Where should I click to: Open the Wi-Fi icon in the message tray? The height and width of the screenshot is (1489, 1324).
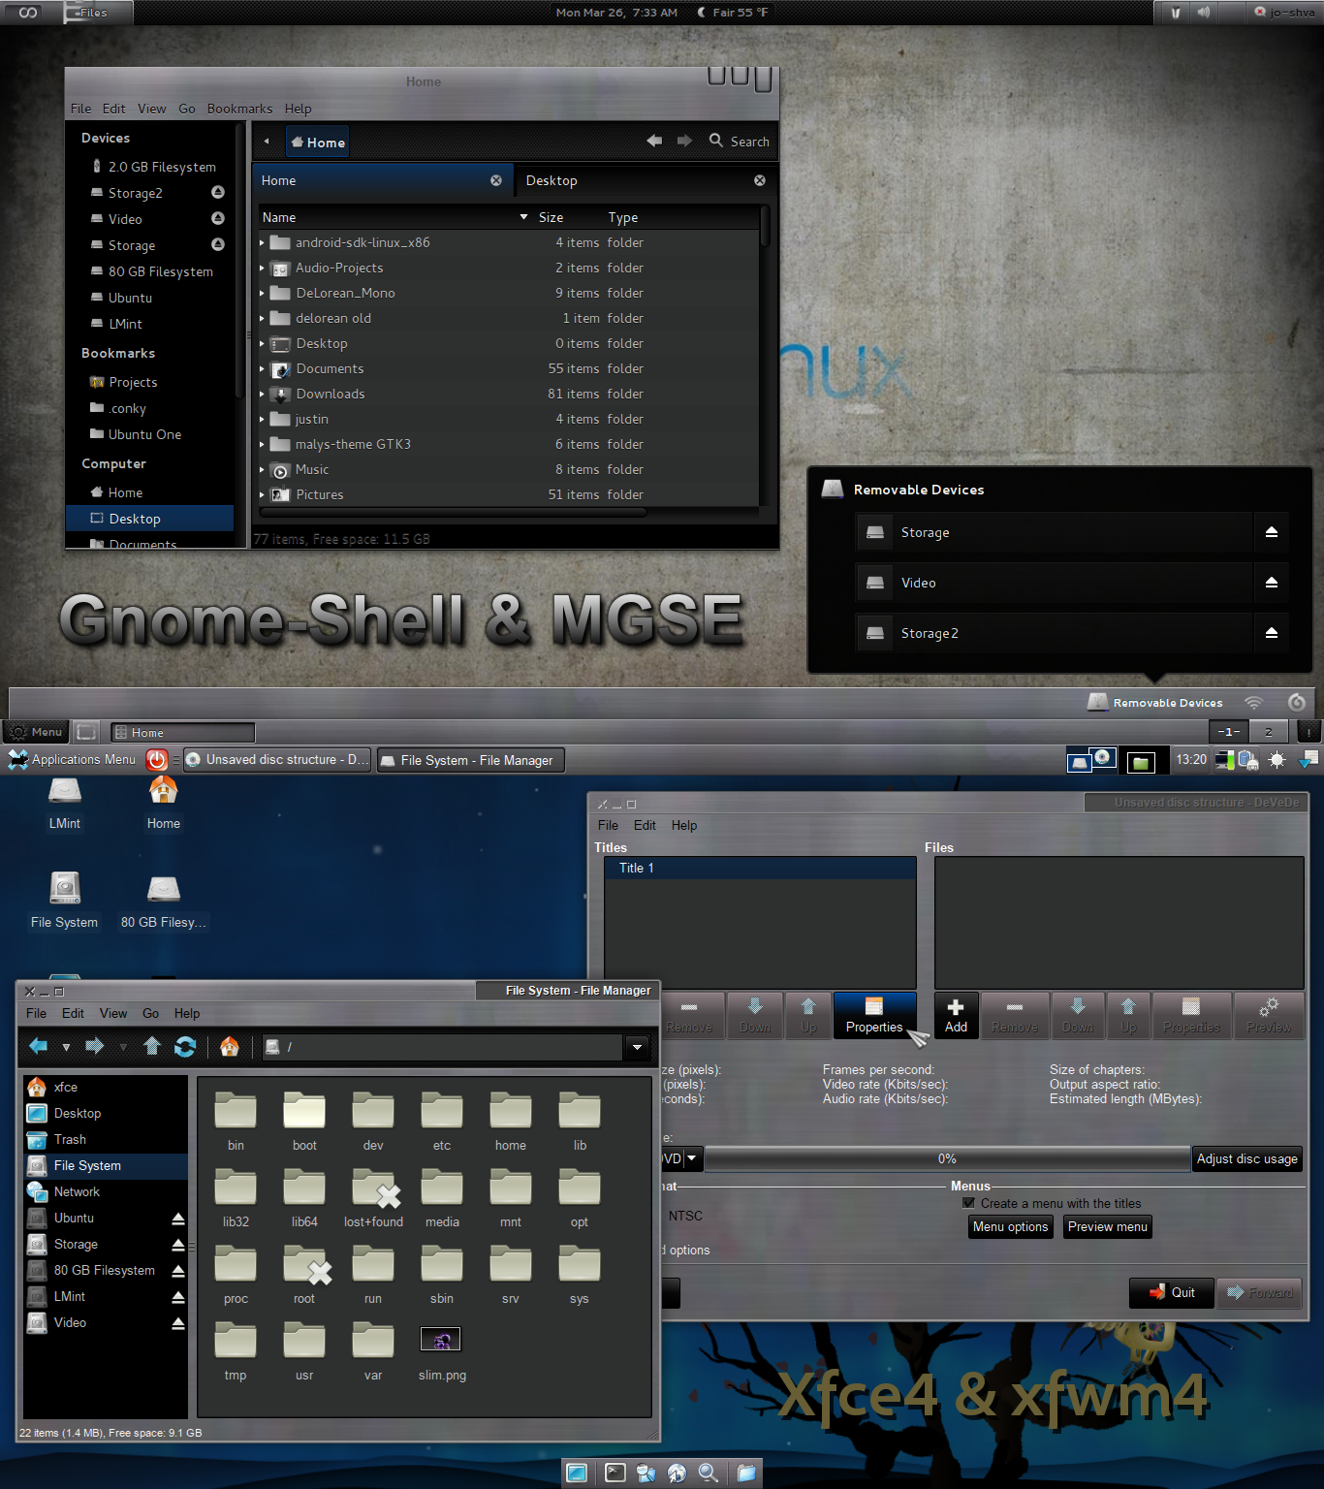click(x=1254, y=703)
